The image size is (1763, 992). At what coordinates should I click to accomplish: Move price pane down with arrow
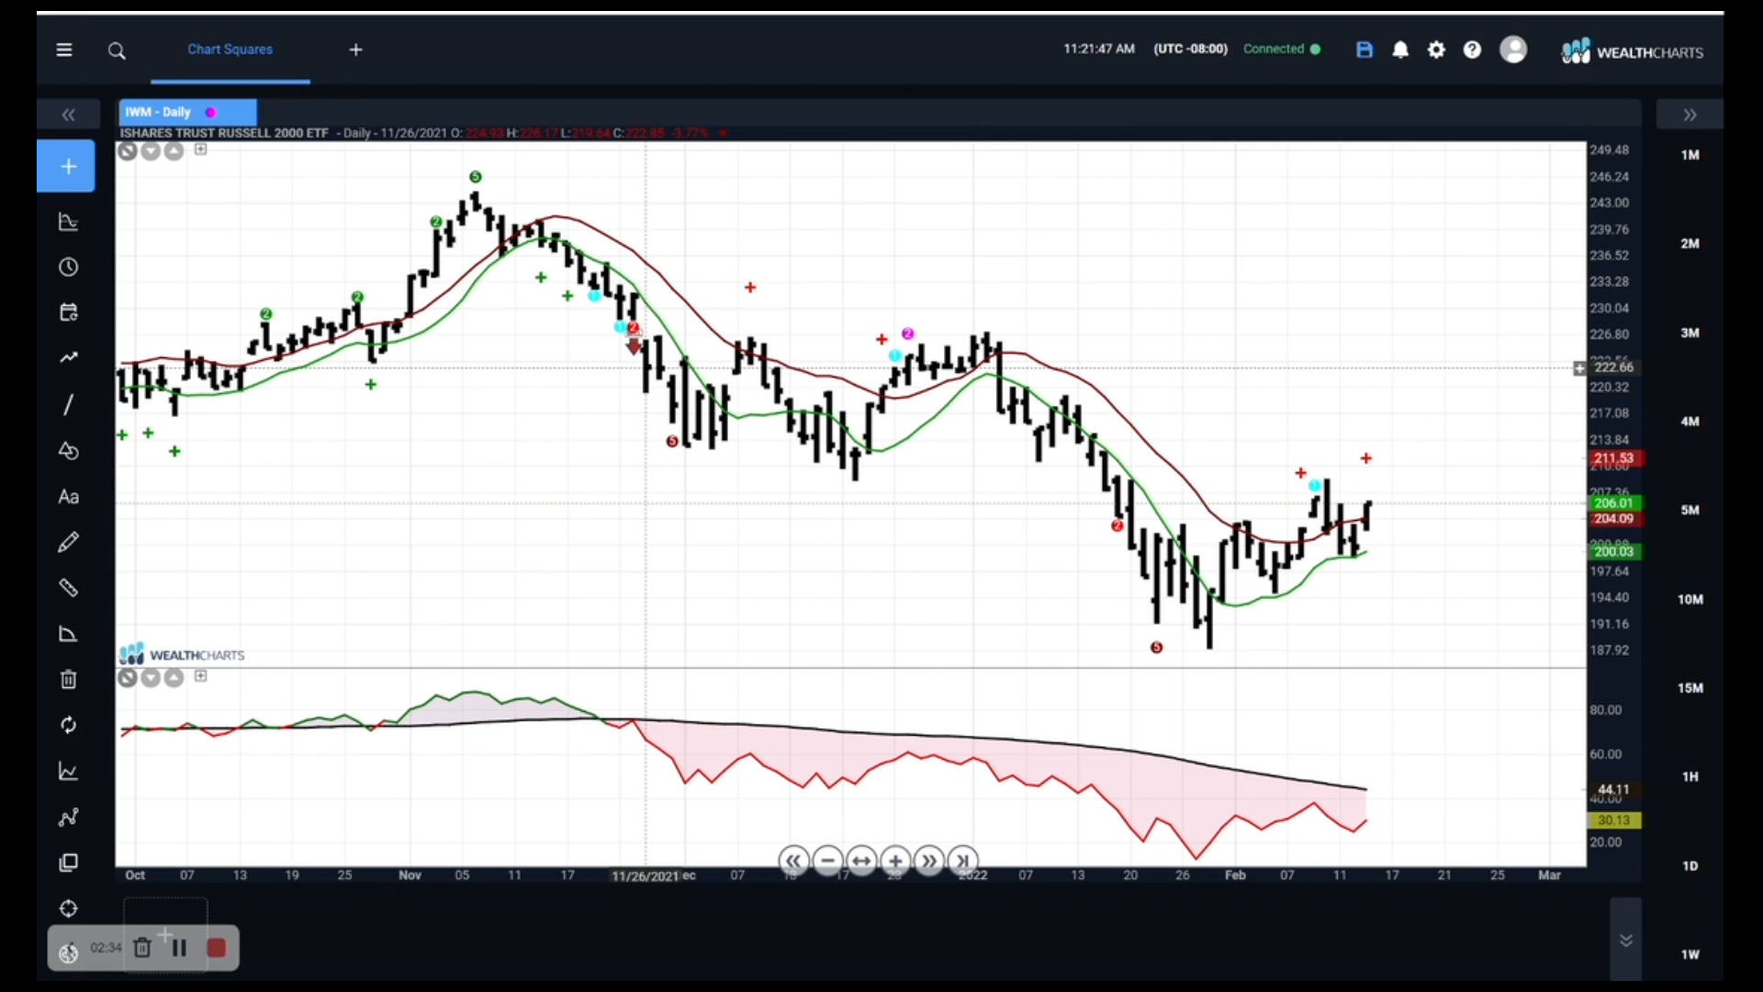pyautogui.click(x=151, y=151)
